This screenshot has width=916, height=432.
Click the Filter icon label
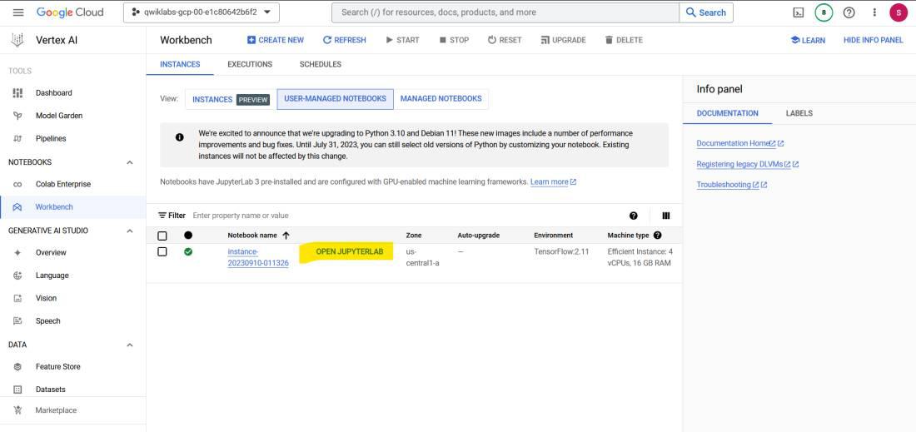point(172,216)
